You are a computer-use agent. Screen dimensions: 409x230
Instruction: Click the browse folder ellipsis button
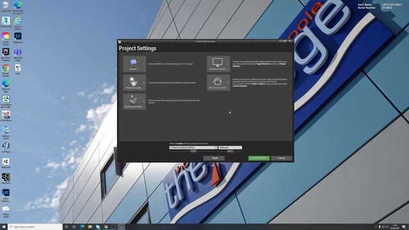[216, 148]
